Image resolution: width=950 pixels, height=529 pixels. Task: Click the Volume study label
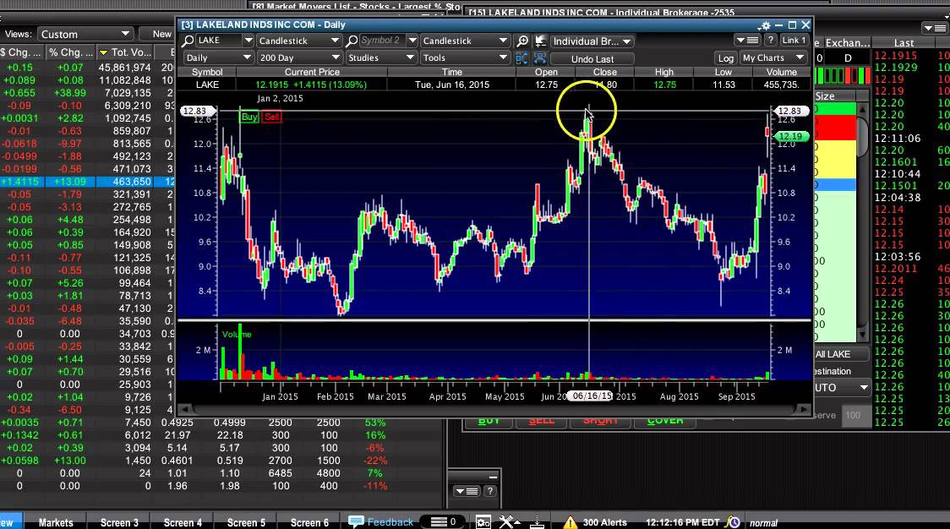pos(237,334)
